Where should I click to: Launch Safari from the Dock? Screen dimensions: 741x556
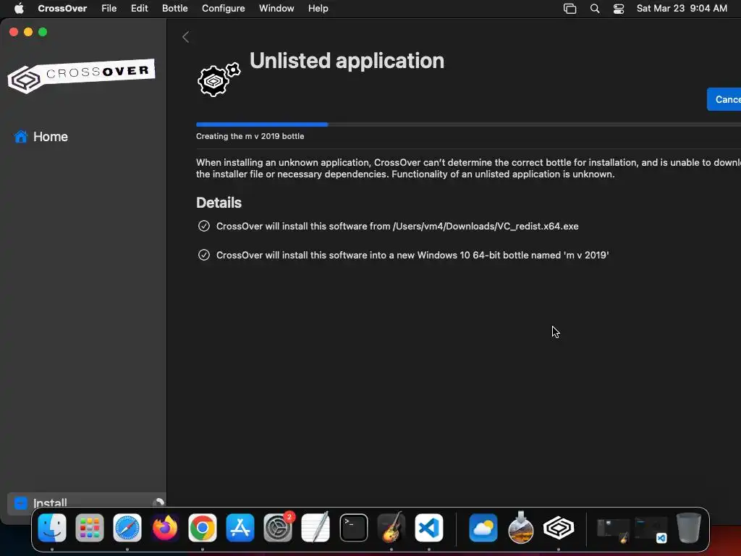click(x=127, y=528)
